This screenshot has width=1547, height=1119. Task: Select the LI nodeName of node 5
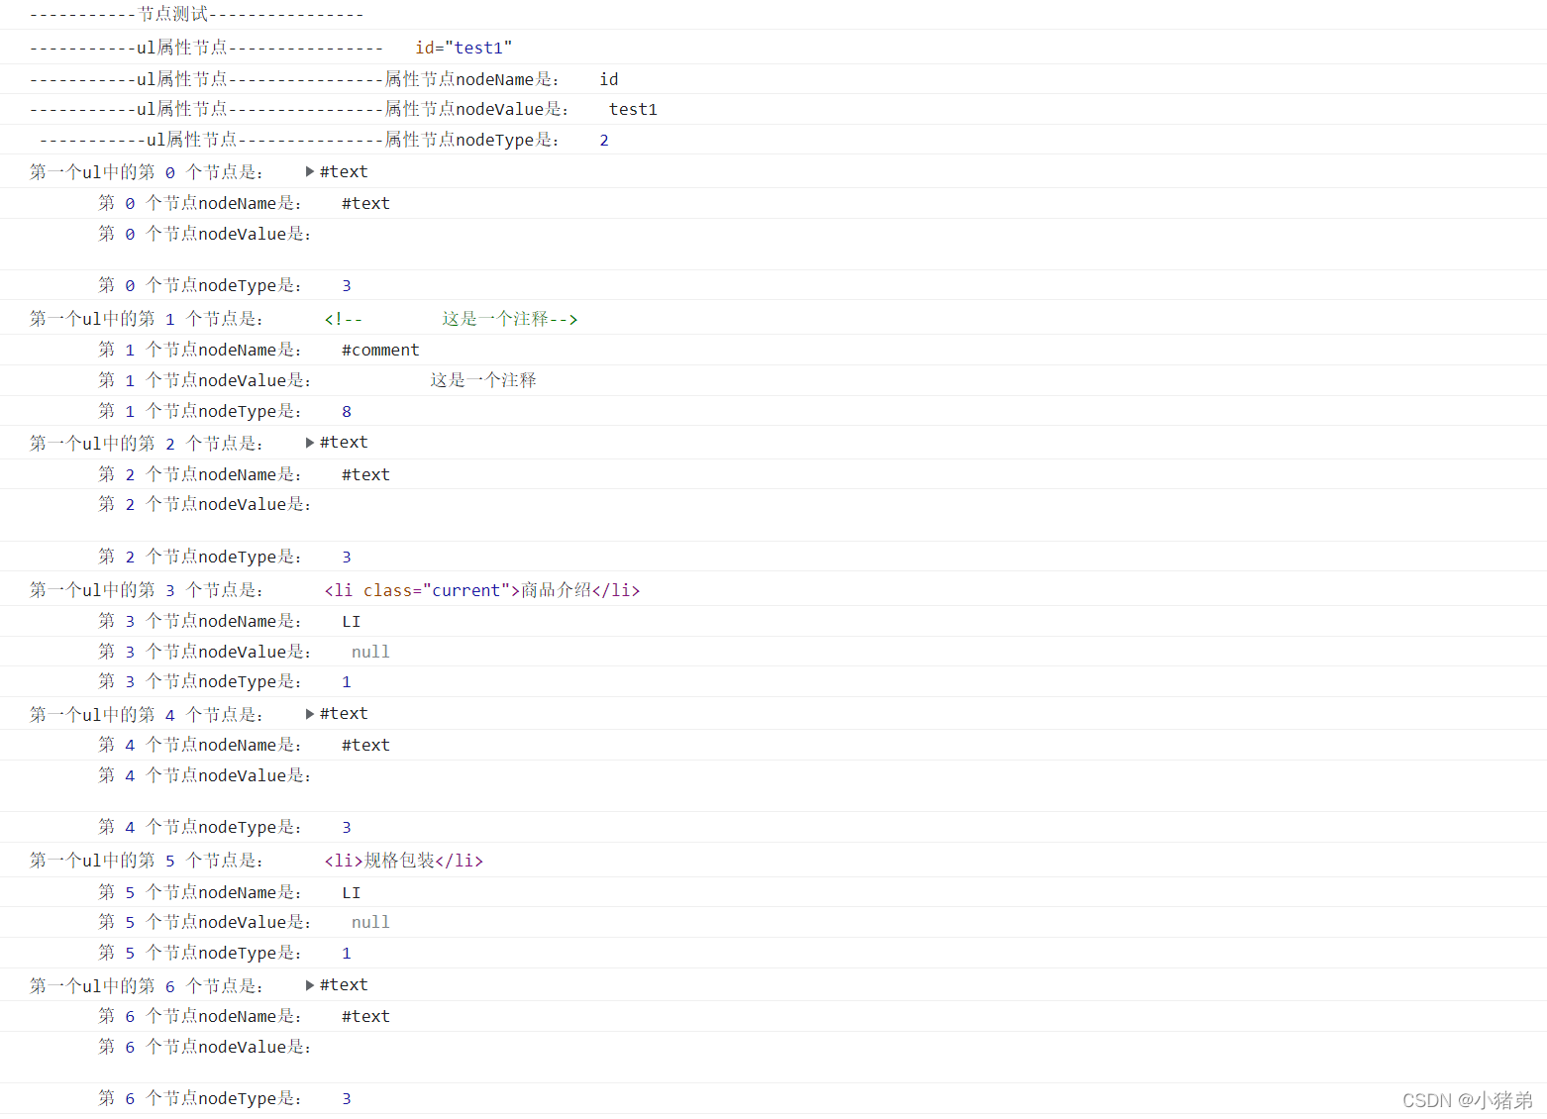click(x=352, y=892)
